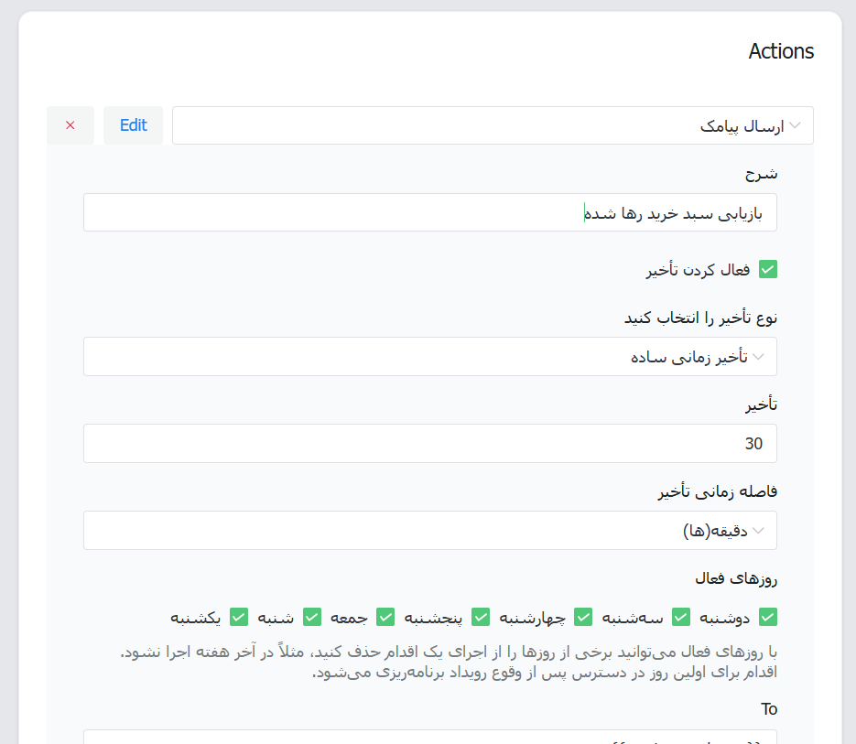Click the red X remove action button

click(x=70, y=125)
